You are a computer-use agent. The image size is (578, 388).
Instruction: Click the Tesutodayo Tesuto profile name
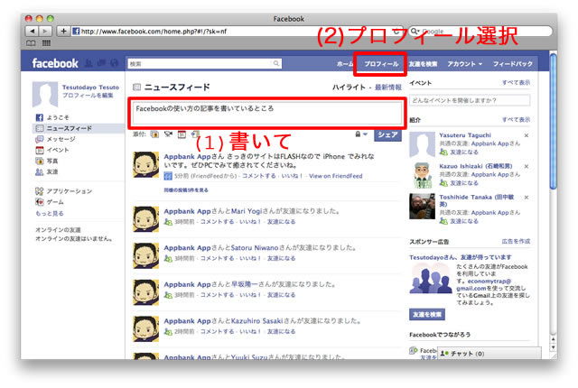pyautogui.click(x=90, y=88)
